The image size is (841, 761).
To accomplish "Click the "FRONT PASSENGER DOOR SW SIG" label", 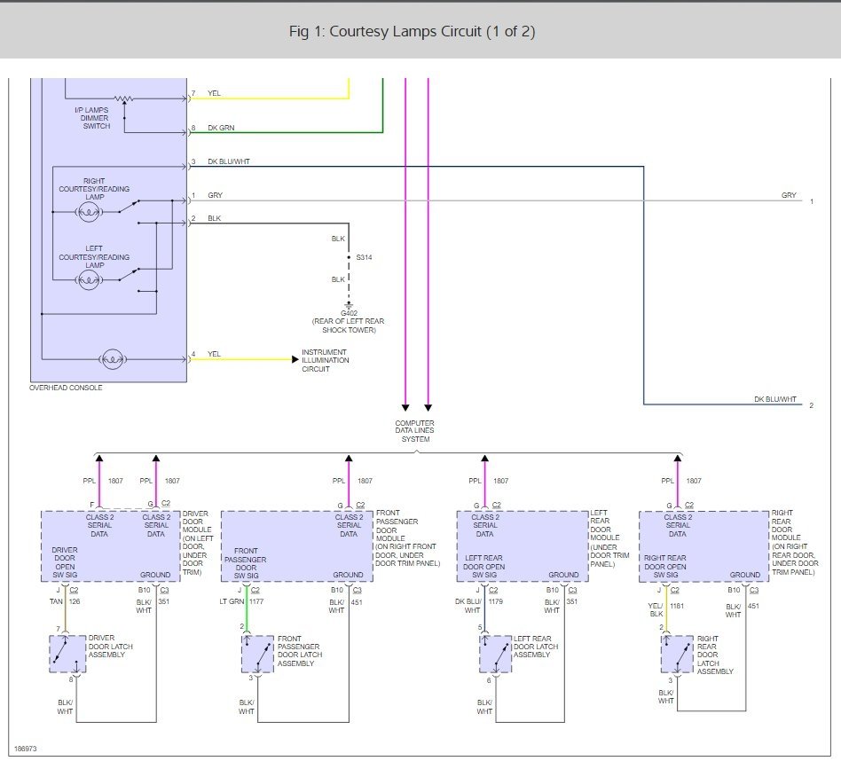I will 246,563.
